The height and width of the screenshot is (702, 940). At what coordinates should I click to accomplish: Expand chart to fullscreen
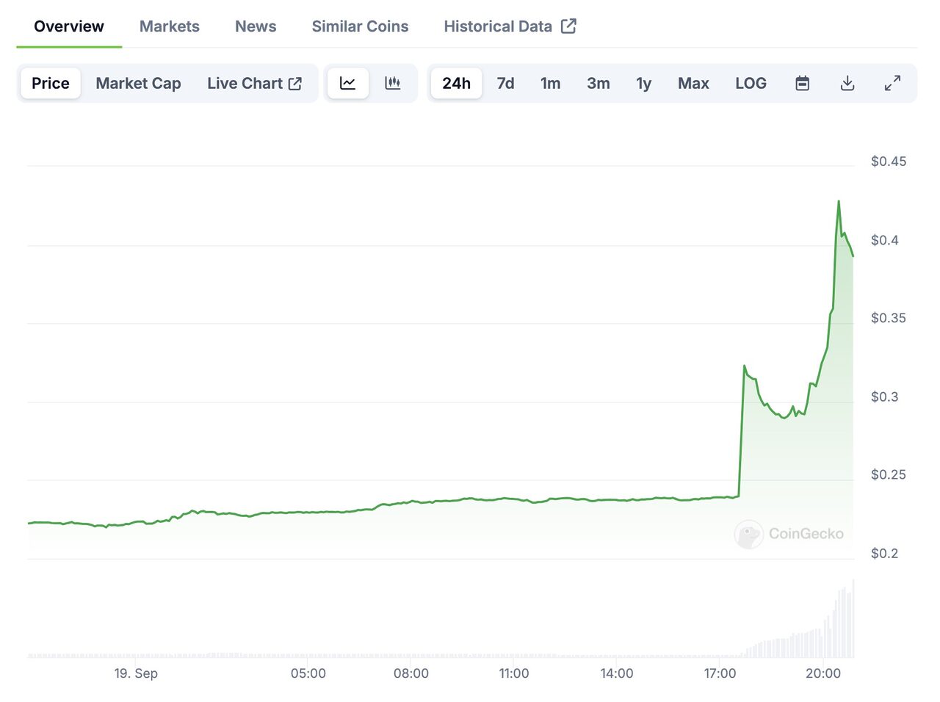point(892,83)
